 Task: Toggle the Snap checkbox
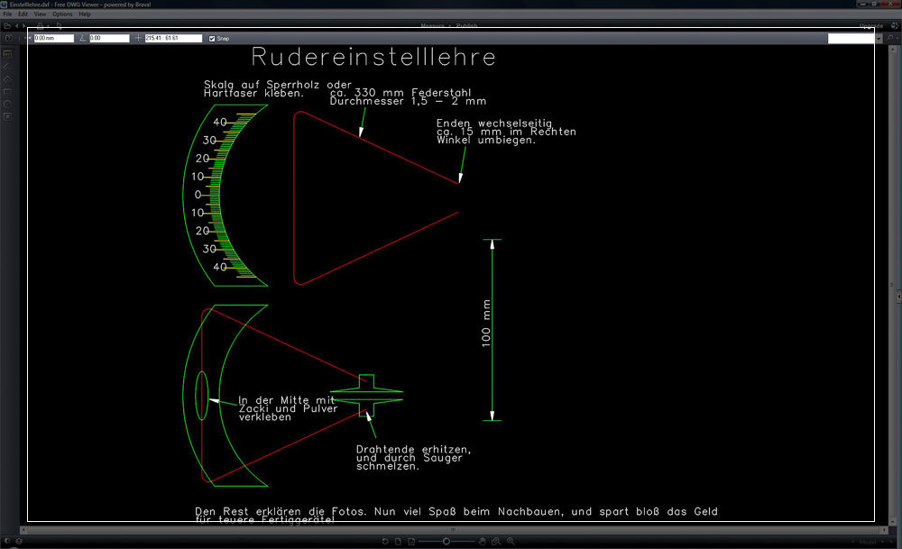212,39
